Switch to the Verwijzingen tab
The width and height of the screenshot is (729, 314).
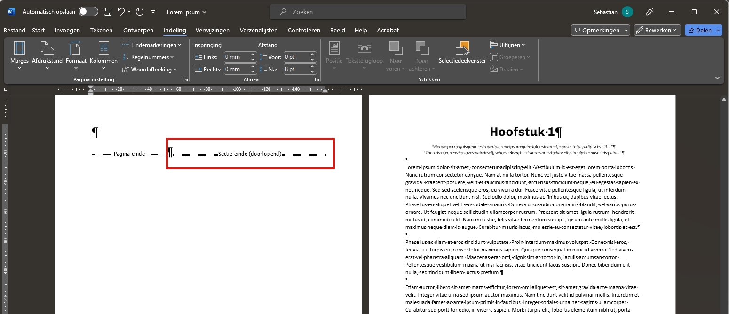click(213, 30)
